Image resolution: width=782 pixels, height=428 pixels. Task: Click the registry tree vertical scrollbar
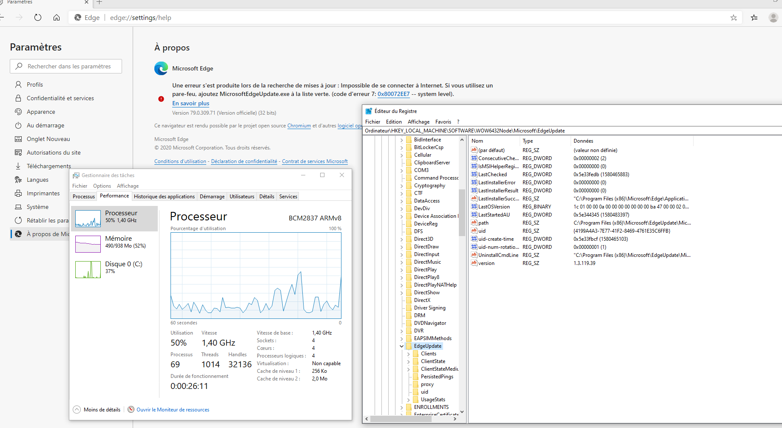[x=462, y=212]
